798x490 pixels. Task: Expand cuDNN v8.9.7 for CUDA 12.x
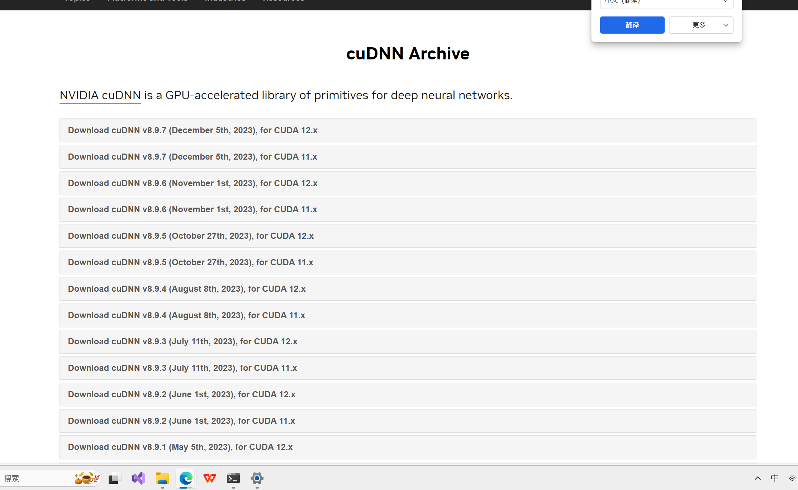pos(408,130)
